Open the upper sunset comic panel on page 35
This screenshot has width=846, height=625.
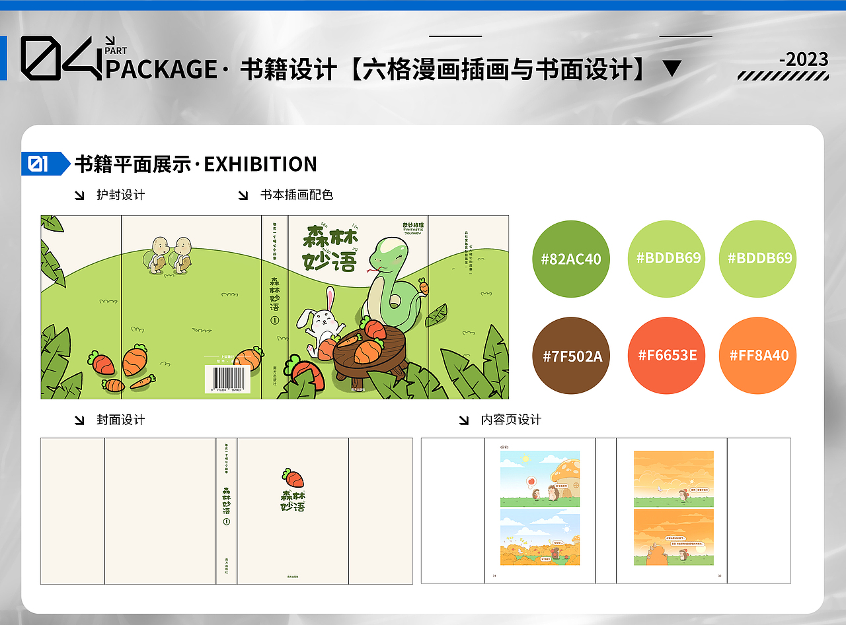(x=673, y=478)
